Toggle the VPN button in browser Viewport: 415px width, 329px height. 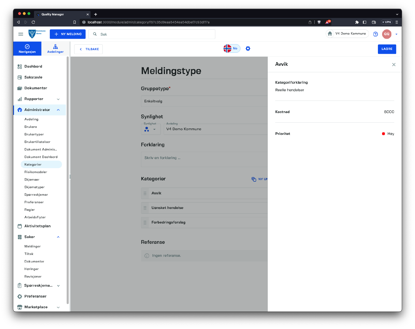tap(386, 22)
